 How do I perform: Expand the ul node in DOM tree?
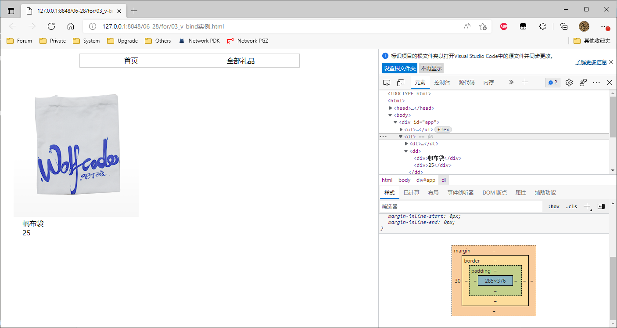pos(401,130)
